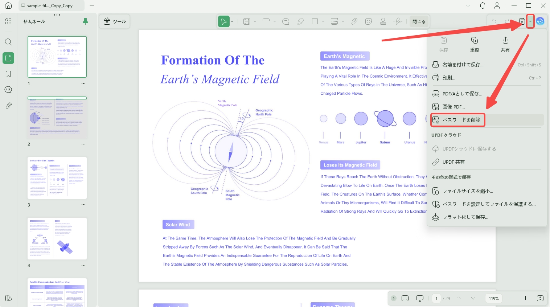
Task: Choose パスワードを削除 menu item
Action: [x=487, y=120]
